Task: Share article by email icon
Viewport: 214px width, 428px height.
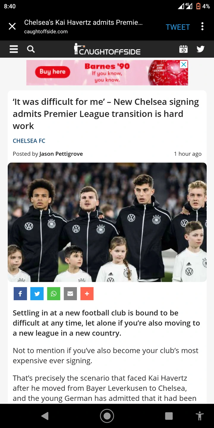Action: tap(70, 294)
